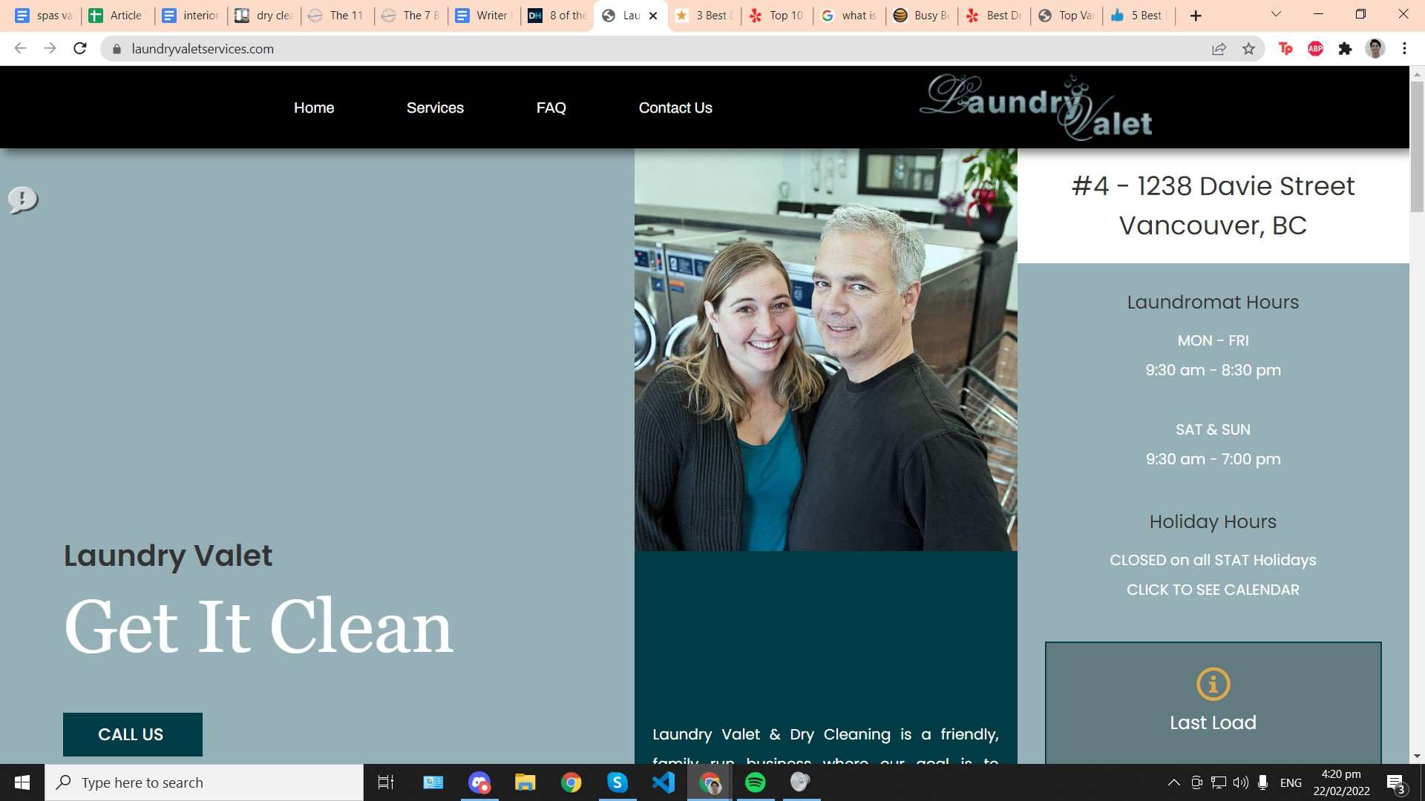Switch to the '8 of the' tab

pyautogui.click(x=558, y=16)
